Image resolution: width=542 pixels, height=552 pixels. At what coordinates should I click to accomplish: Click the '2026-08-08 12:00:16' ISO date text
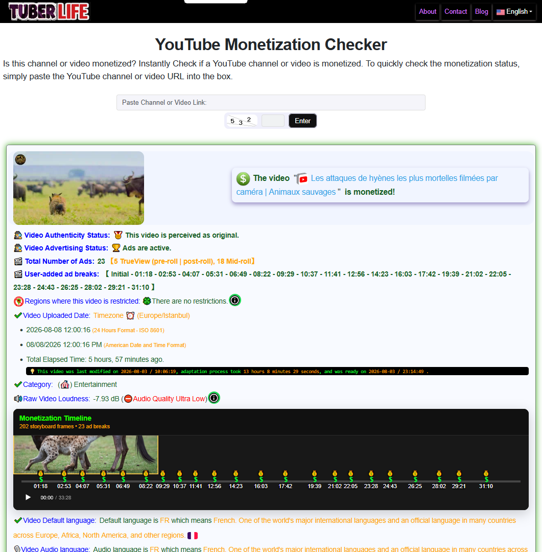click(58, 330)
